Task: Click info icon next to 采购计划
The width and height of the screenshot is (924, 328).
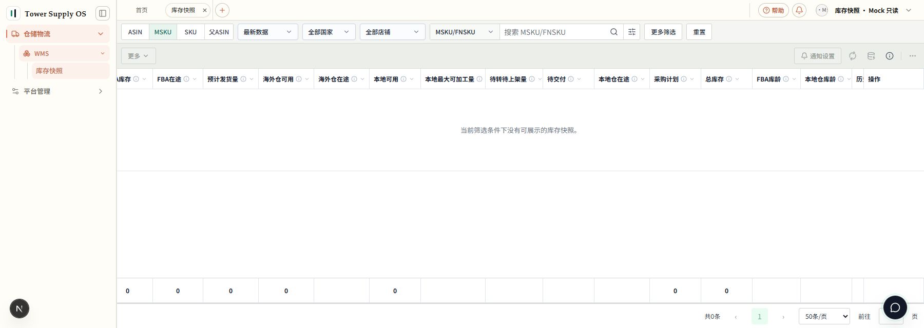Action: [x=684, y=79]
